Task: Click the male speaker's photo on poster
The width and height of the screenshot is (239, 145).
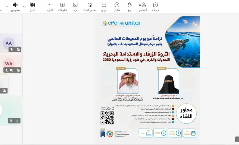Action: click(128, 81)
